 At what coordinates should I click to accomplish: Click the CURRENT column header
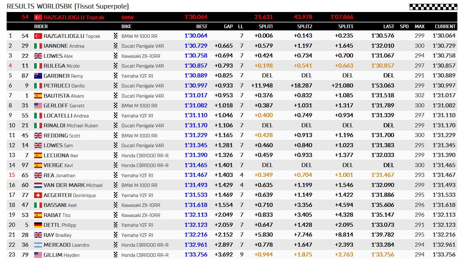point(445,27)
